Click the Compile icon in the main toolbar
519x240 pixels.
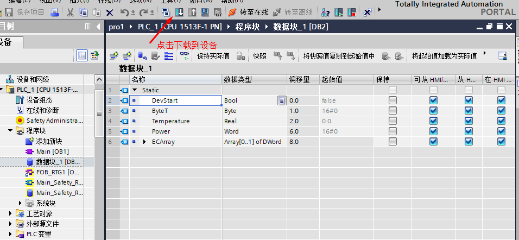(167, 12)
